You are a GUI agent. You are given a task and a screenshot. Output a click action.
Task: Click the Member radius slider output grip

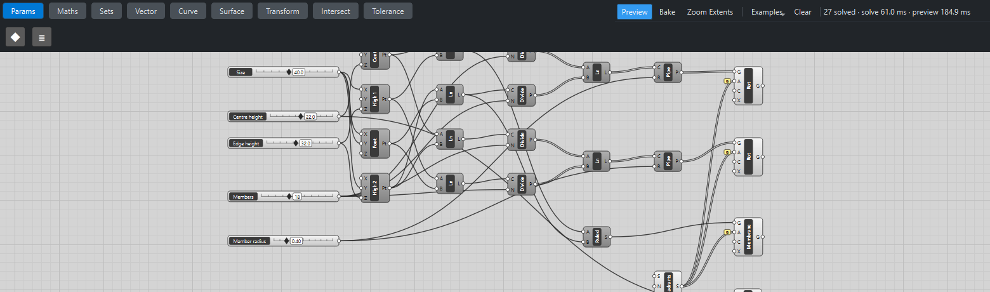[339, 241]
